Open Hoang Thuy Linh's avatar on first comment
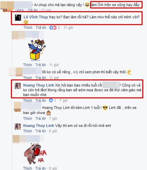Screen dimensions: 147x170 click(18, 86)
